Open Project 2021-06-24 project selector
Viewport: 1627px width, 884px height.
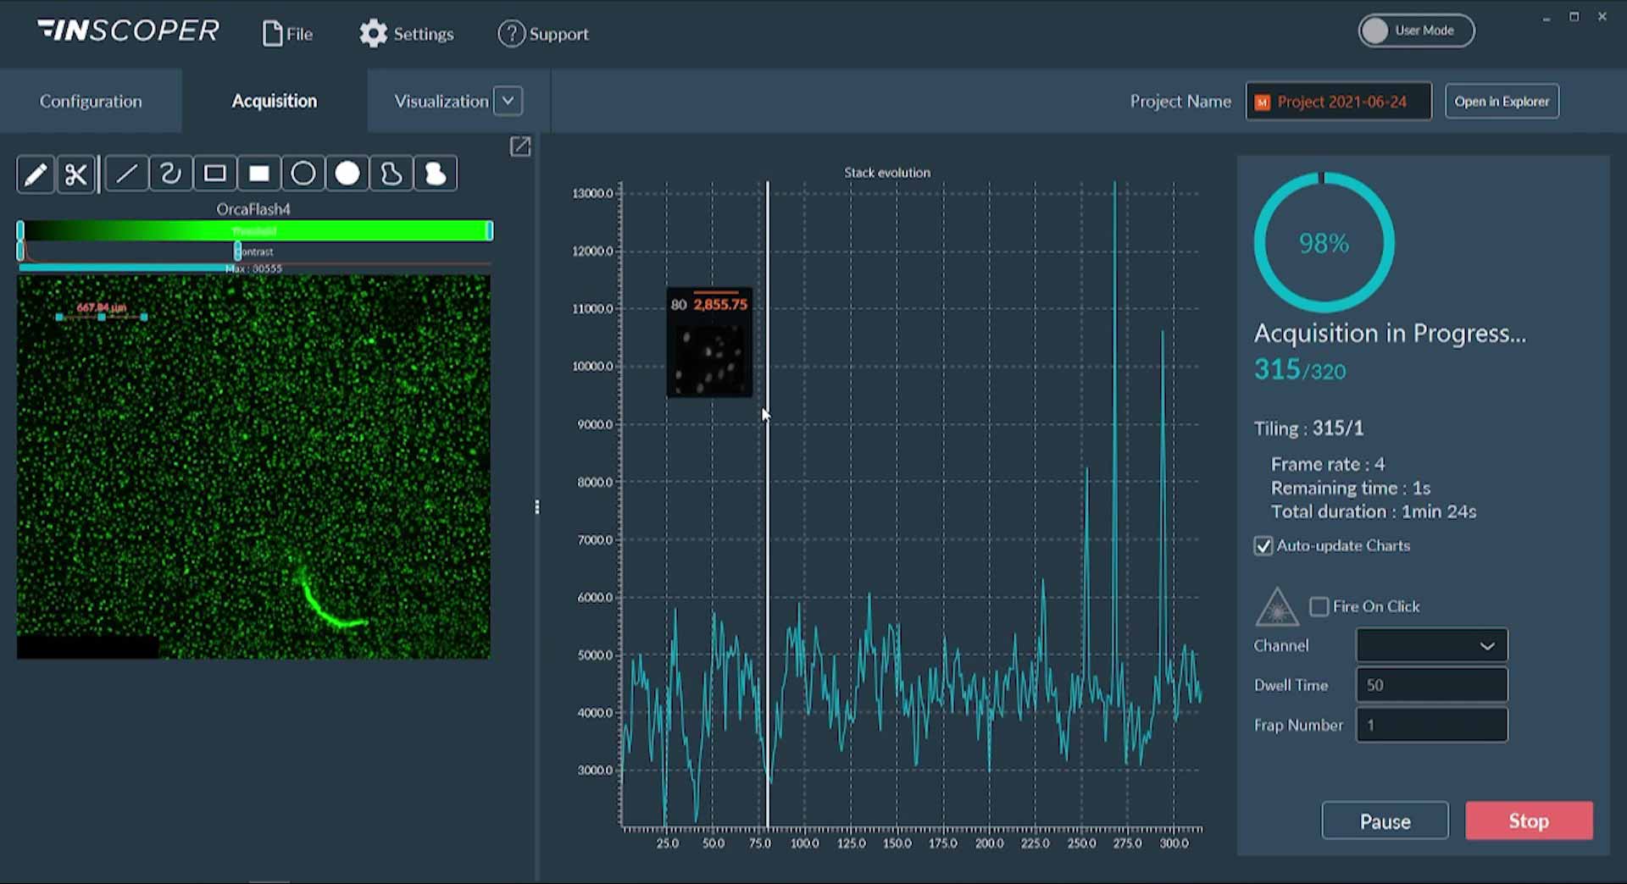1337,101
